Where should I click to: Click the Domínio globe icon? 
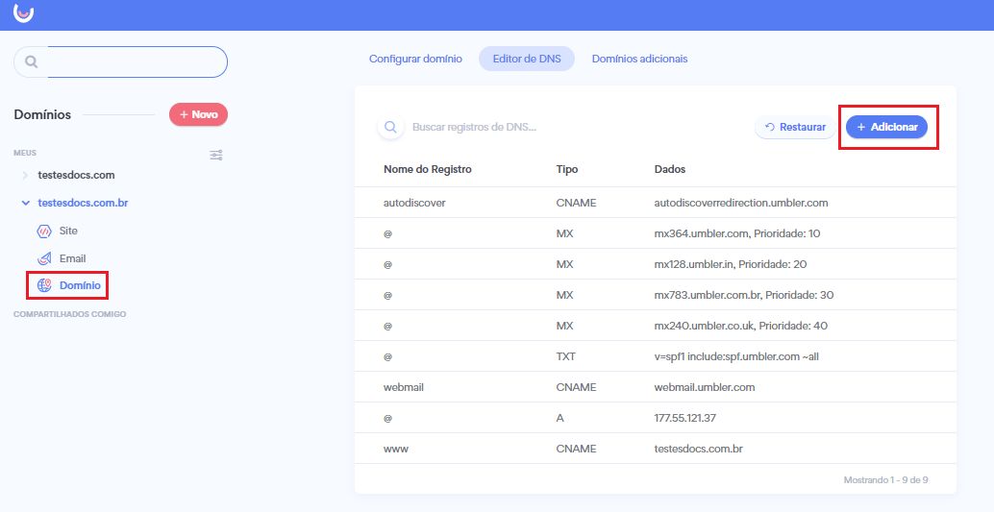pos(44,285)
